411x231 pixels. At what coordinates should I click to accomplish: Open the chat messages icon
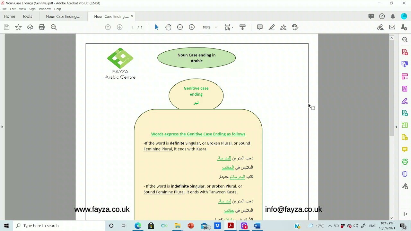coord(371,16)
